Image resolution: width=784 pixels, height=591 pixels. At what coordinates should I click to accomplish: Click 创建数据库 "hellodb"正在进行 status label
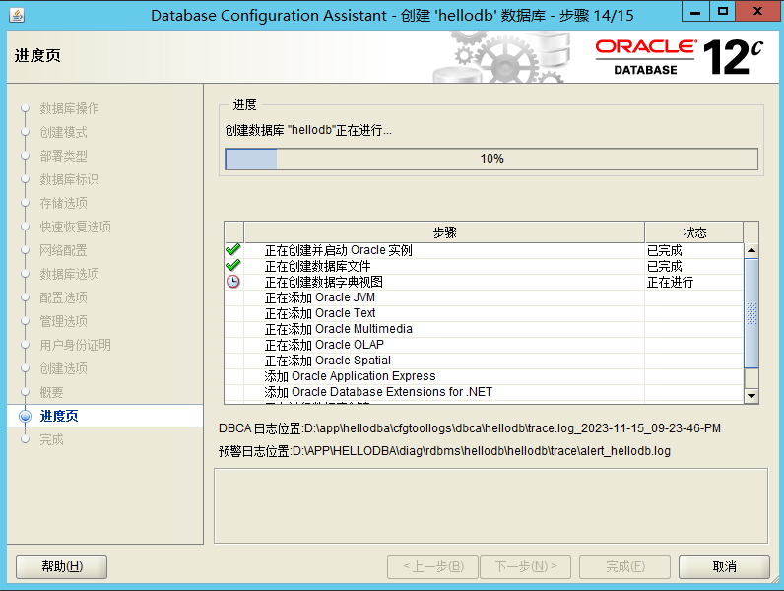pyautogui.click(x=308, y=130)
